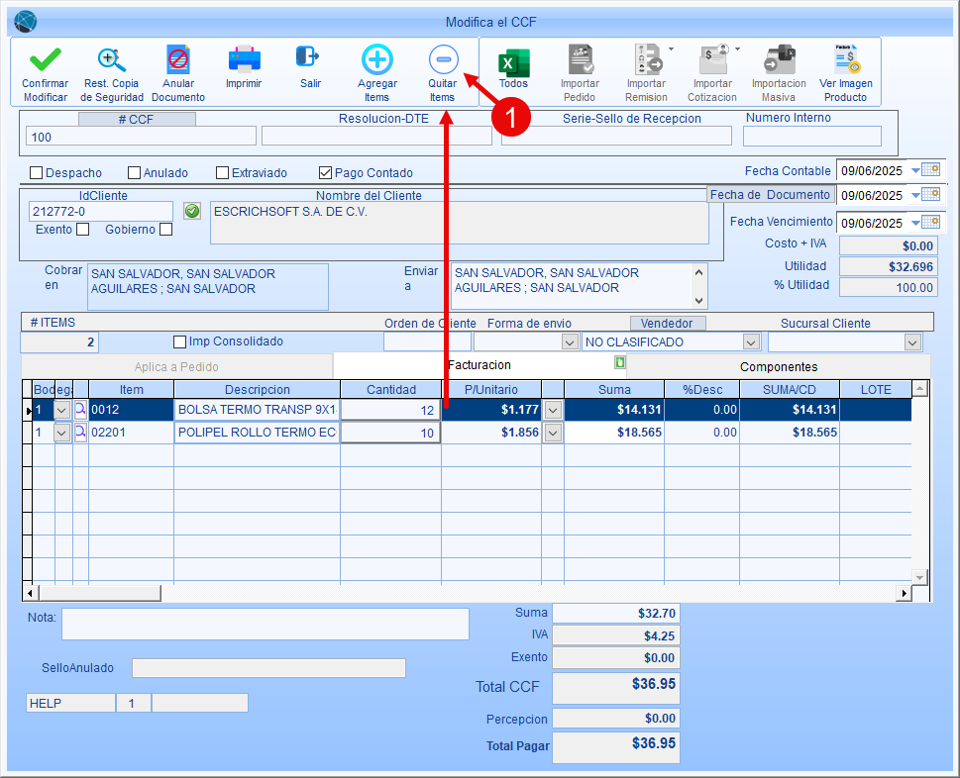This screenshot has width=960, height=778.
Task: Expand the Sucursal Cliente dropdown
Action: point(912,341)
